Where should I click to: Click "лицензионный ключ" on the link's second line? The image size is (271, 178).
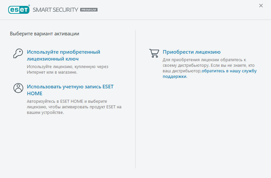point(53,59)
